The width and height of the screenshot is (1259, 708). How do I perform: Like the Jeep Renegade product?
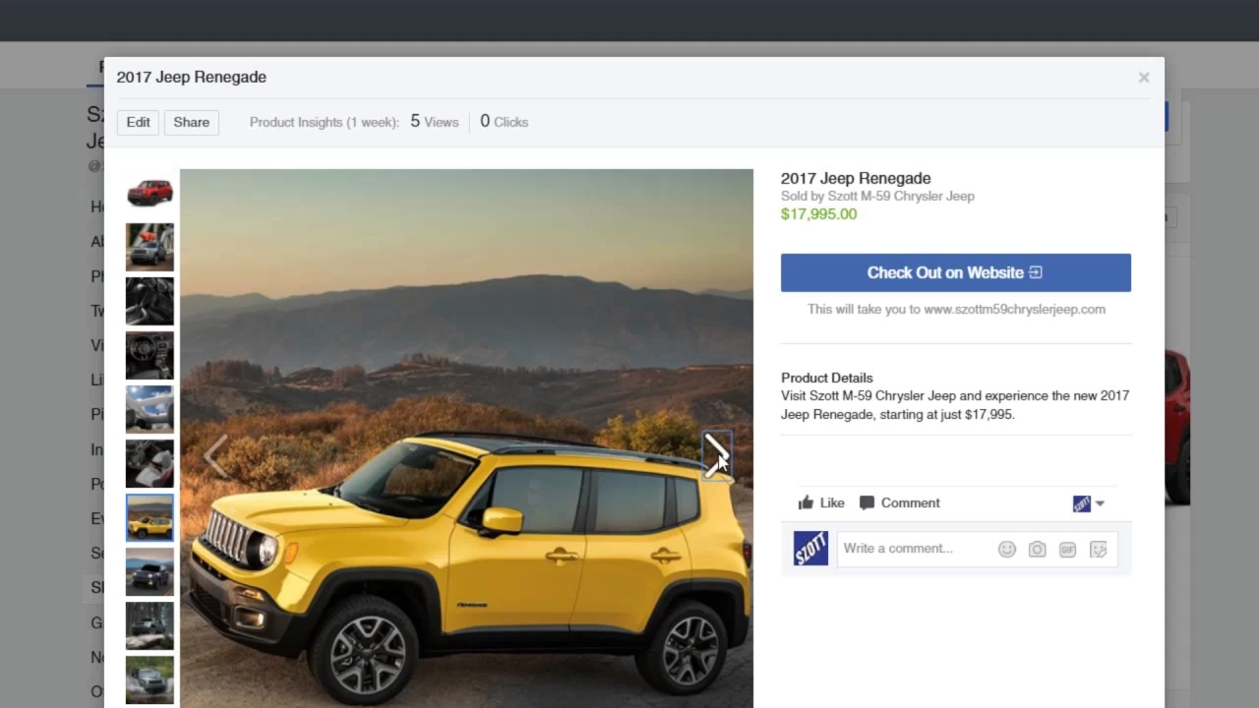point(821,502)
